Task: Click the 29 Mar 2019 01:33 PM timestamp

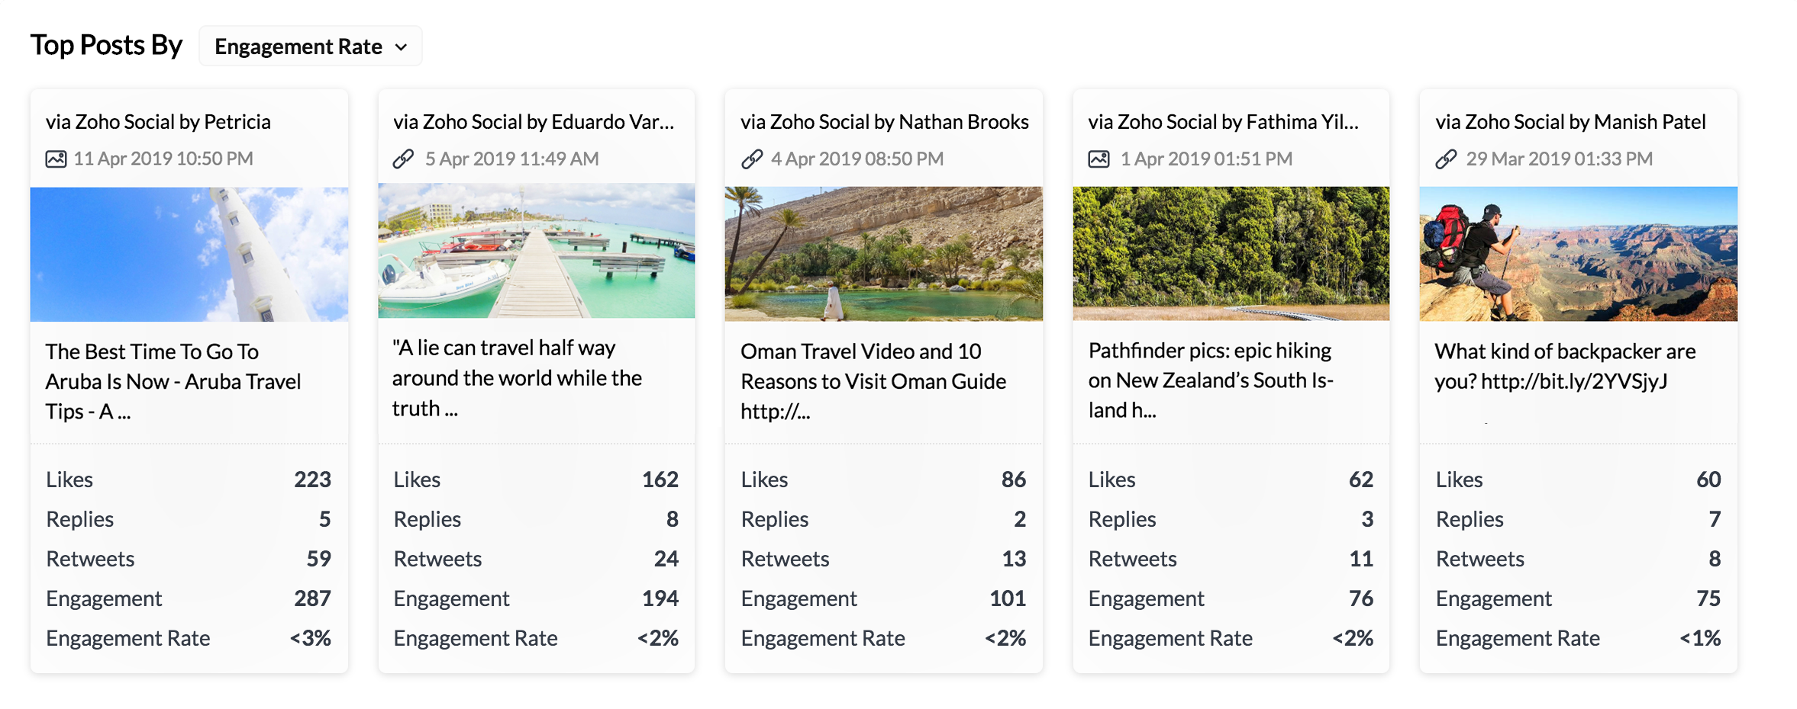Action: coord(1559,159)
